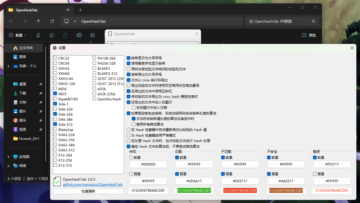Click the Home folder icon in sidebar

tap(15, 48)
